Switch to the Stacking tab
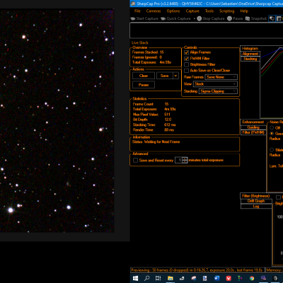The height and width of the screenshot is (283, 283). point(250,59)
